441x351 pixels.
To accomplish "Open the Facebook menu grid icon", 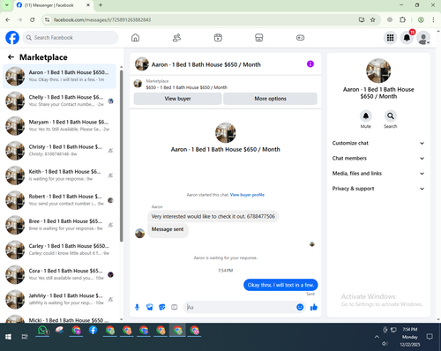I will click(390, 38).
